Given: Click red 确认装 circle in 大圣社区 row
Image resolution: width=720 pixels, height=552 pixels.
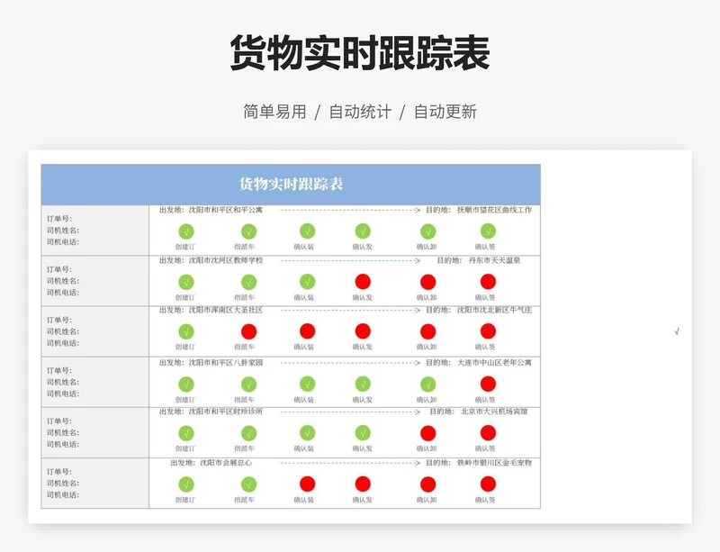Looking at the screenshot, I should [x=307, y=331].
